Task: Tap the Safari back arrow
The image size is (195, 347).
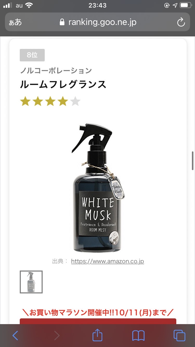Action: tap(15, 336)
